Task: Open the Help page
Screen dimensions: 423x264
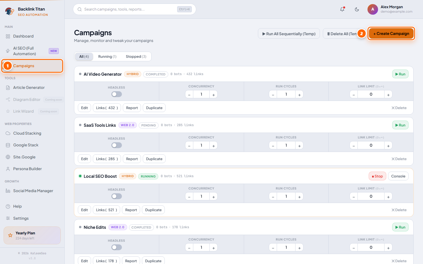Action: (x=32, y=207)
